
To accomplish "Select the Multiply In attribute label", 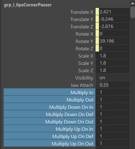I will [82, 92].
